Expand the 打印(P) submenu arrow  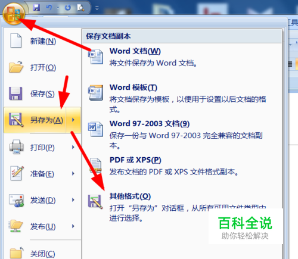coord(73,147)
